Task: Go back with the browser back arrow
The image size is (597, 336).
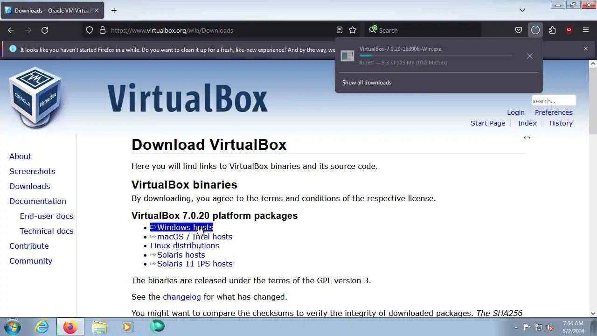Action: [11, 30]
